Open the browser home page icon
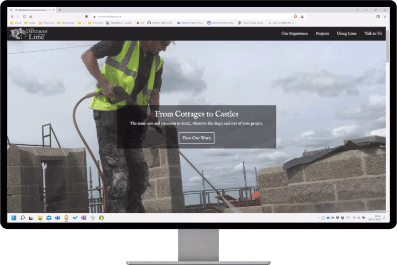The width and height of the screenshot is (397, 265). tap(30, 17)
